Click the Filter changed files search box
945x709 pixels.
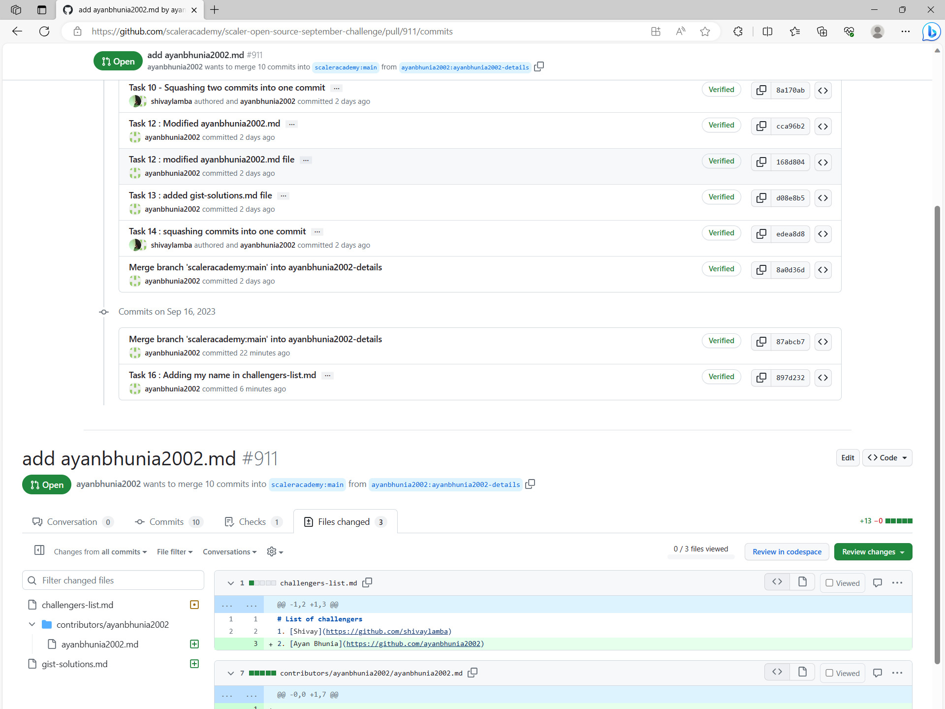pyautogui.click(x=113, y=580)
